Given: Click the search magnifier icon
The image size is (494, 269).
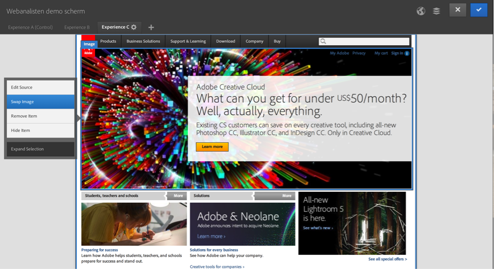Looking at the screenshot, I should coord(324,41).
